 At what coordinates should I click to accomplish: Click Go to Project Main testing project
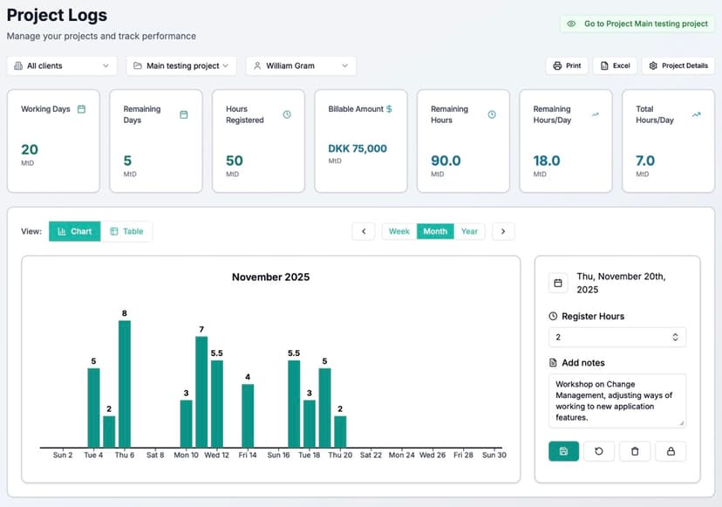(637, 24)
